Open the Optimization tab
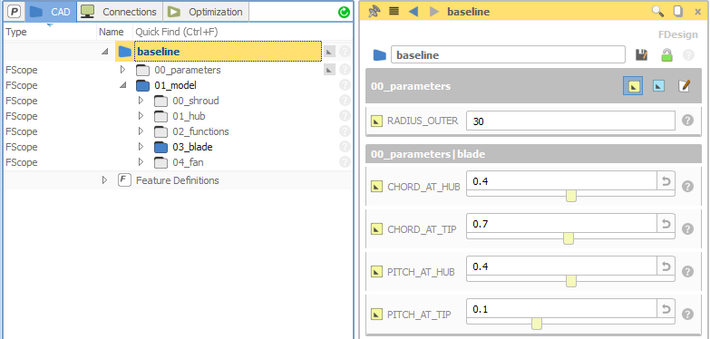Screen dimensions: 710x339 (x=206, y=12)
